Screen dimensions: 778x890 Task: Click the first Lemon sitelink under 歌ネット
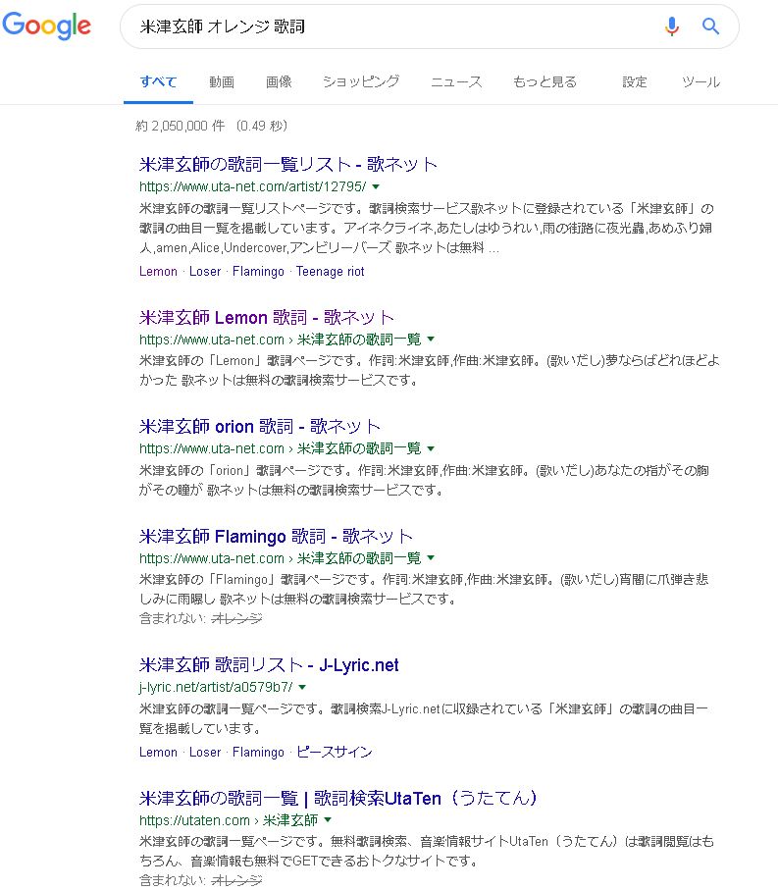click(158, 271)
